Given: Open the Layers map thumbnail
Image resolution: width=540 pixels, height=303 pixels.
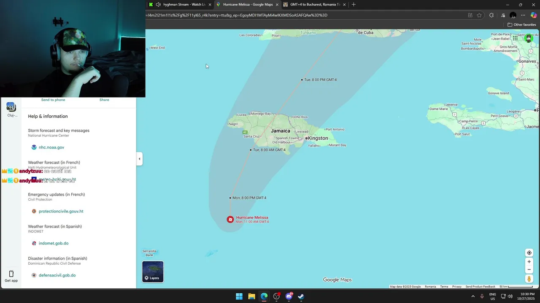Looking at the screenshot, I should coord(153,272).
